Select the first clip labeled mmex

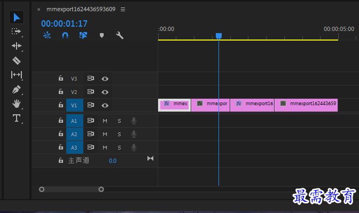click(x=175, y=105)
